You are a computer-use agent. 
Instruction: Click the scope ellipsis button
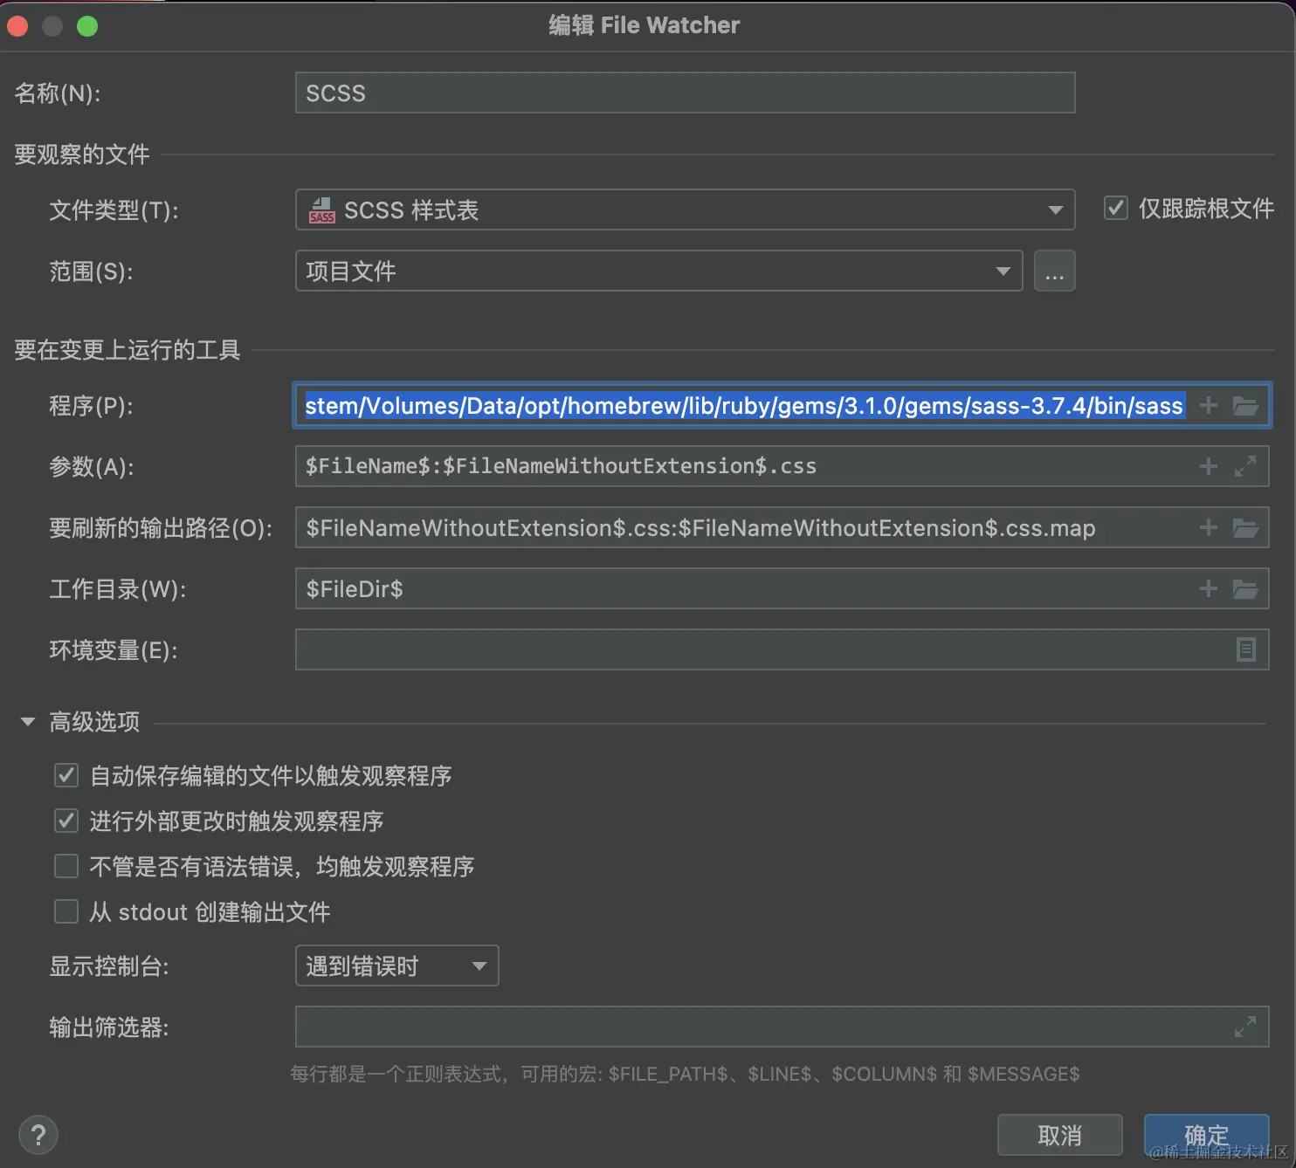(1055, 271)
